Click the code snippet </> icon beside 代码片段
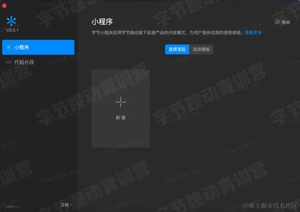Viewport: 300px width, 212px height. point(8,62)
